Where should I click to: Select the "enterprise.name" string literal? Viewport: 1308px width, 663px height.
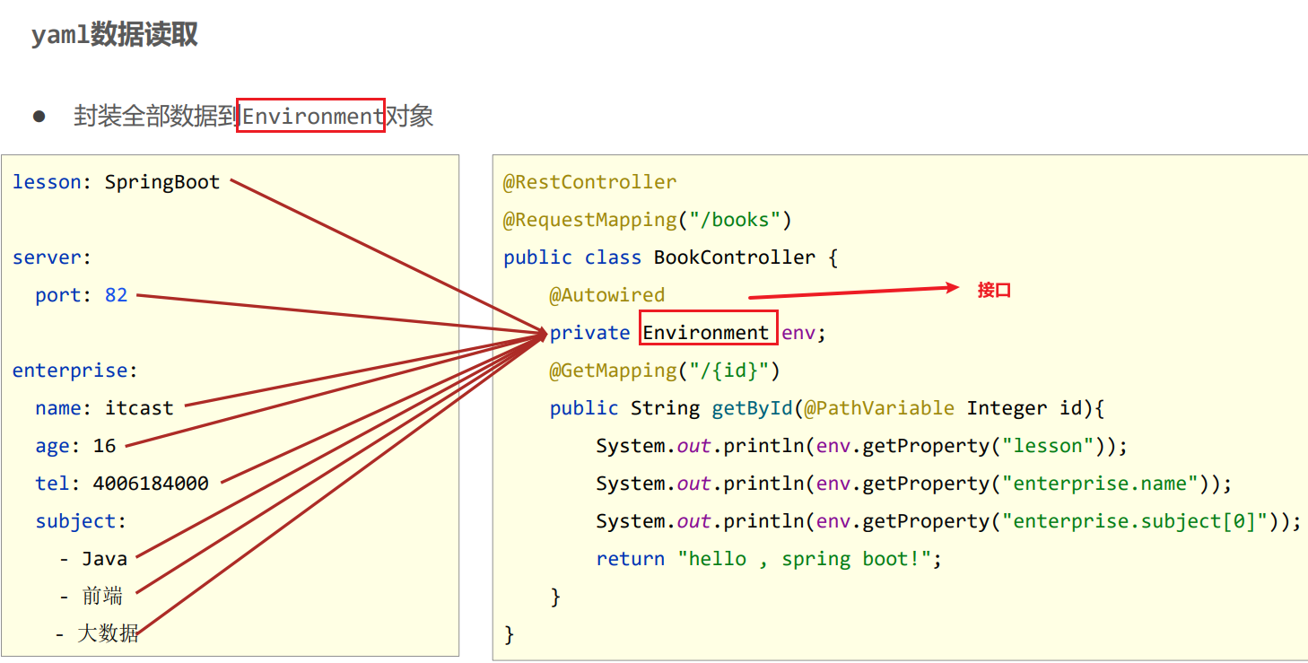pos(1100,484)
